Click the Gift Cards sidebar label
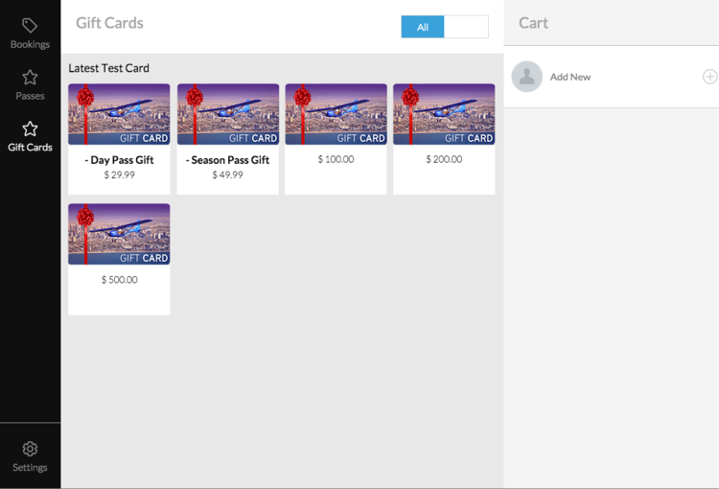The image size is (719, 489). pos(30,148)
